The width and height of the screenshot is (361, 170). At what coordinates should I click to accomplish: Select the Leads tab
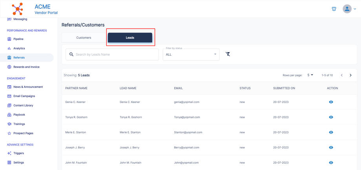pos(130,38)
